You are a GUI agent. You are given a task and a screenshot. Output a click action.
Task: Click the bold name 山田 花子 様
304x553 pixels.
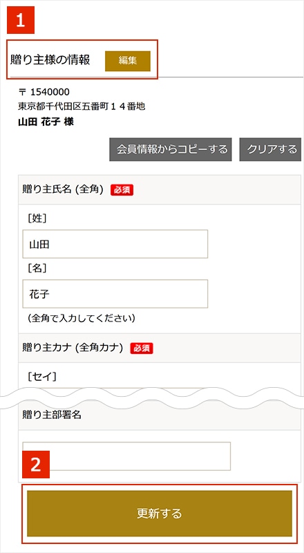pos(46,122)
